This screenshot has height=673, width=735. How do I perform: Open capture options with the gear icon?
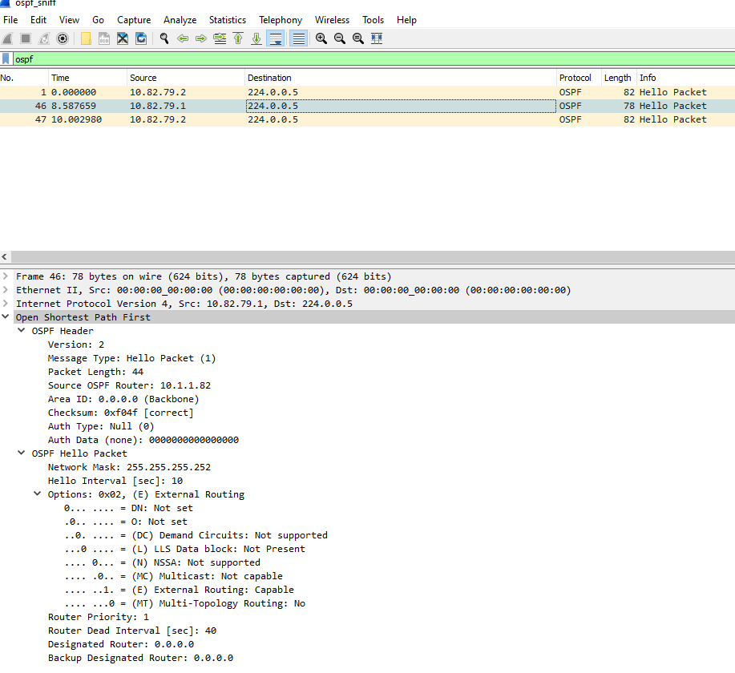(x=63, y=38)
